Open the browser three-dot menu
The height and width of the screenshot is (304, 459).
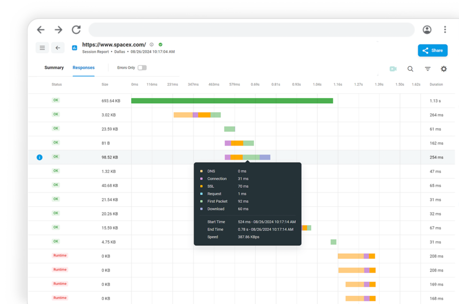pos(444,30)
